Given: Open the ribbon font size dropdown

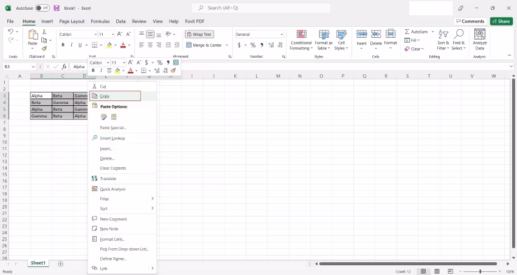Looking at the screenshot, I should (x=113, y=34).
